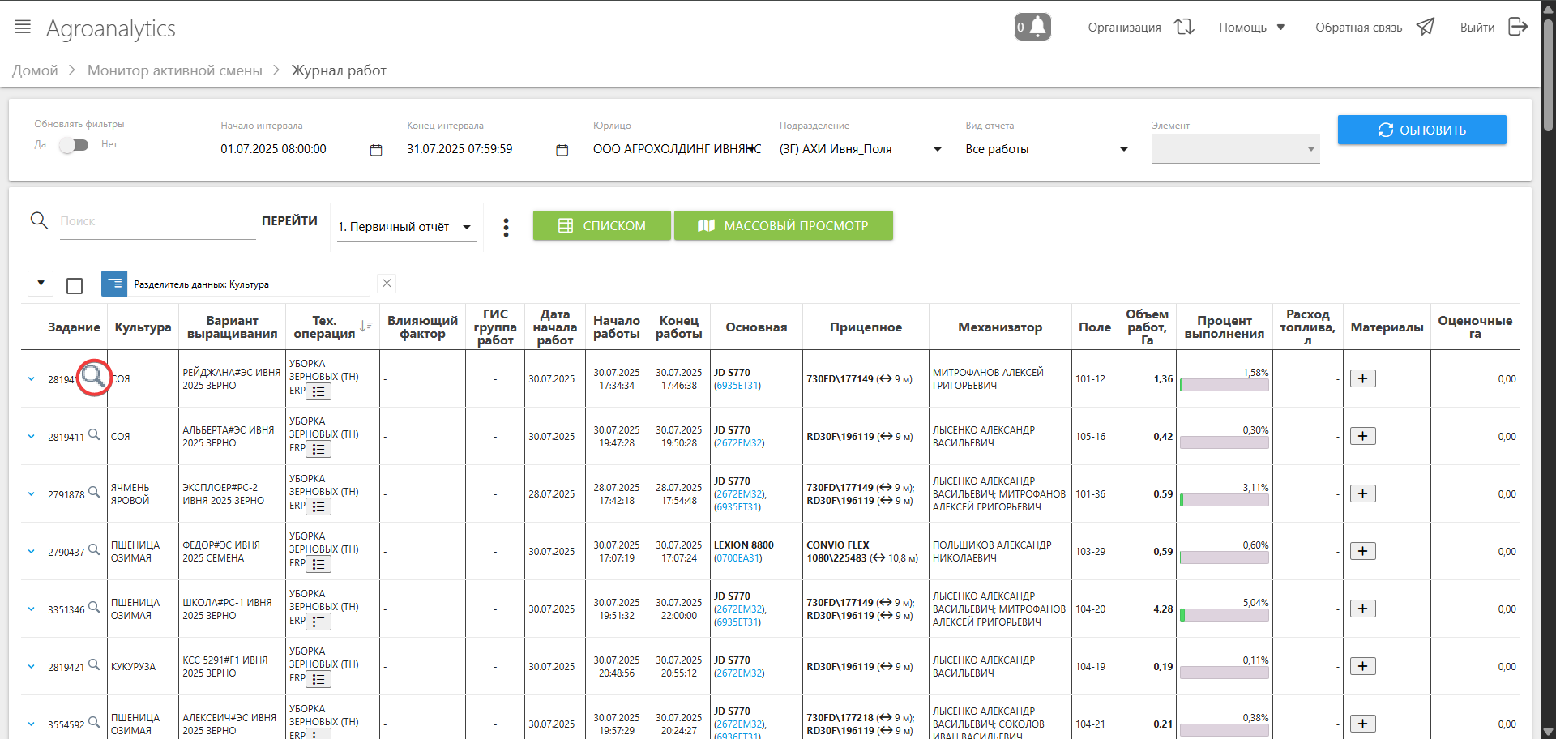Open three-dot options menu beside report selector
This screenshot has width=1556, height=739.
point(506,227)
